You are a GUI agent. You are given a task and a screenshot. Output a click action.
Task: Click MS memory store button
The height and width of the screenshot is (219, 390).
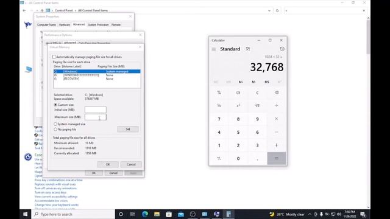[267, 82]
